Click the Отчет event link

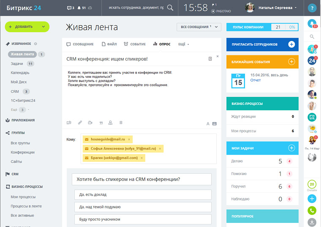[256, 80]
